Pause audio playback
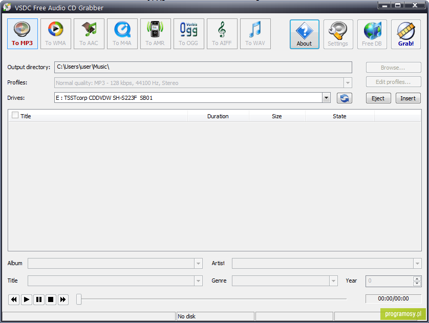Image resolution: width=429 pixels, height=323 pixels. click(39, 299)
